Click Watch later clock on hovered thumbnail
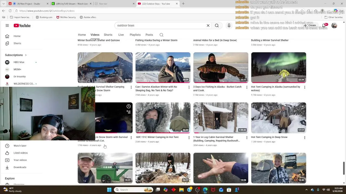 (x=129, y=106)
